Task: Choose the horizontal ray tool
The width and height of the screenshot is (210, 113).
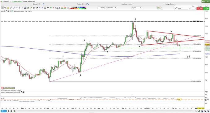Action: pyautogui.click(x=17, y=8)
